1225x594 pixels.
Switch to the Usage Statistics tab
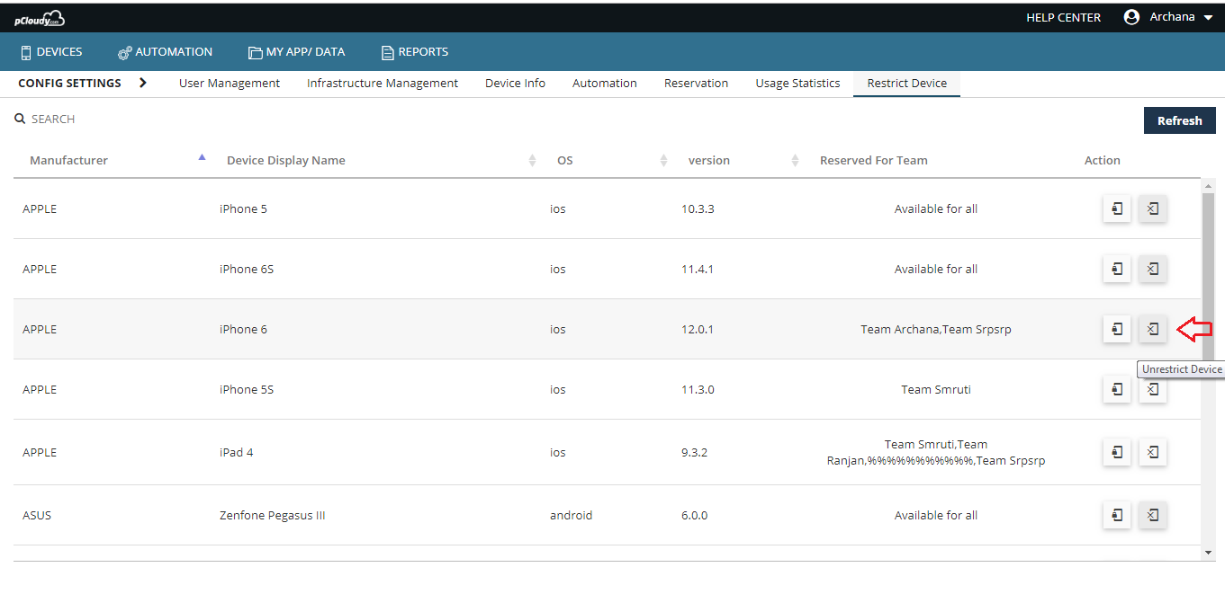[797, 83]
